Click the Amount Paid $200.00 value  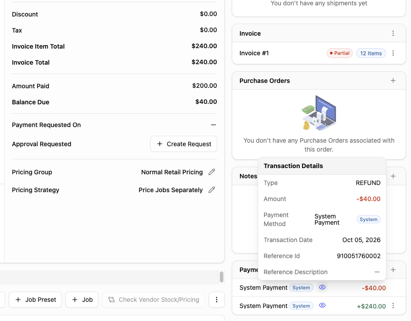205,86
